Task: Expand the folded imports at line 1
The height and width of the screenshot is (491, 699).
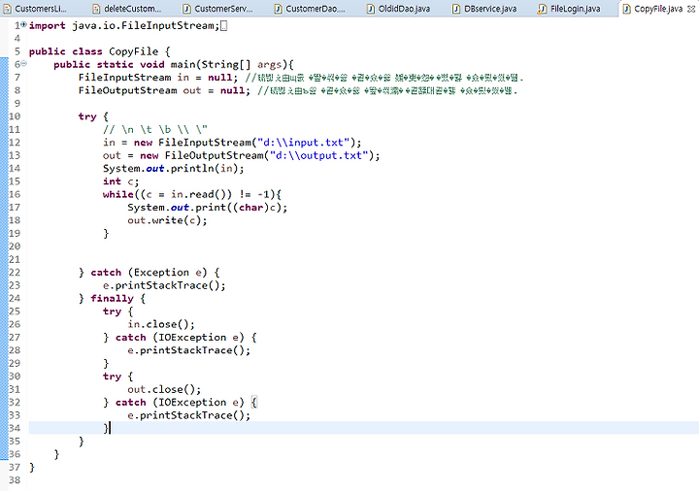Action: 23,24
